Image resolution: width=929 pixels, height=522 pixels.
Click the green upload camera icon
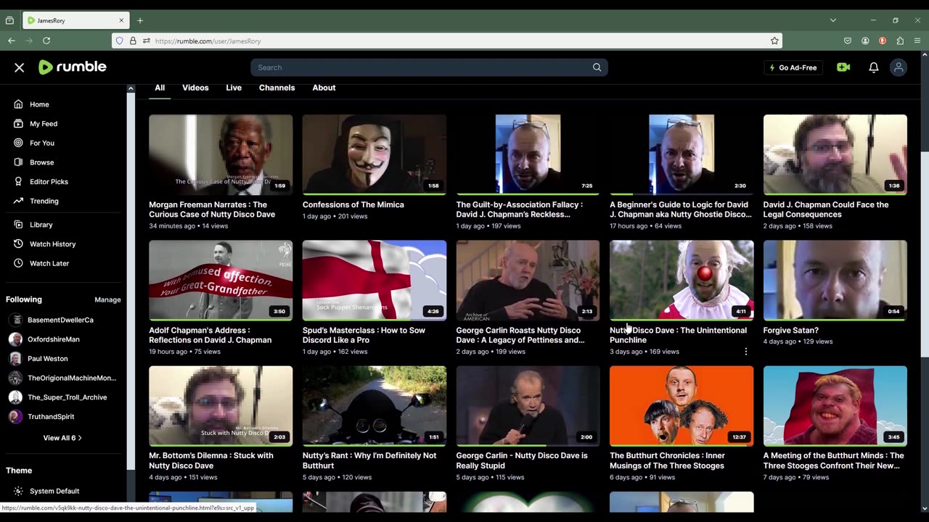(x=843, y=67)
